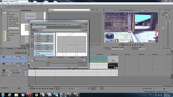The height and width of the screenshot is (97, 173).
Task: Open the Vista previa (automático) quality dropdown
Action: tap(135, 10)
